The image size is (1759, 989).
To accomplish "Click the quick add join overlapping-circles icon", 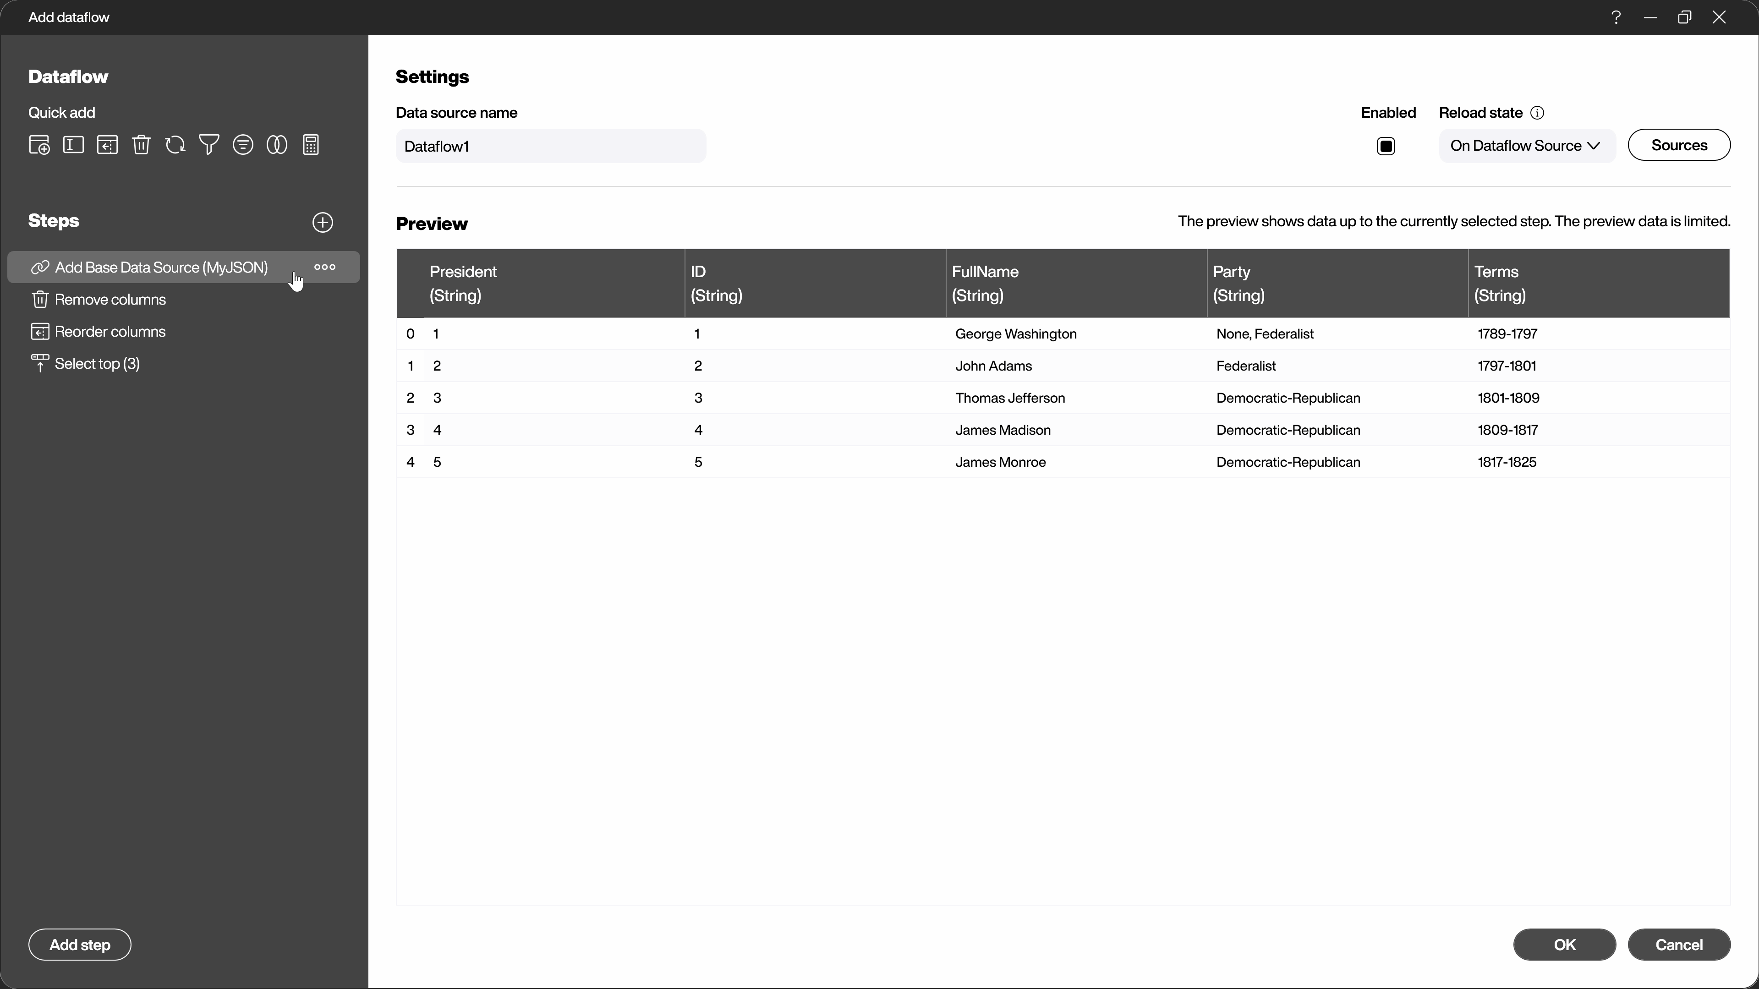I will pyautogui.click(x=277, y=145).
